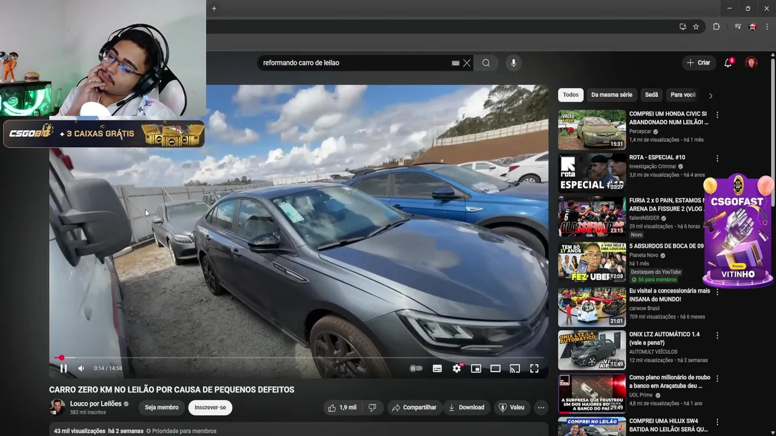Open YouTube account avatar menu

click(x=752, y=63)
